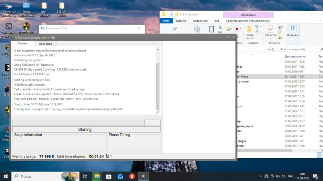This screenshot has width=323, height=181.
Task: Open File Explorer from the taskbar
Action: pyautogui.click(x=97, y=176)
